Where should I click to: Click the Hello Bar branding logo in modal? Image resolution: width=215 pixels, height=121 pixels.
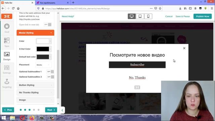(137, 87)
